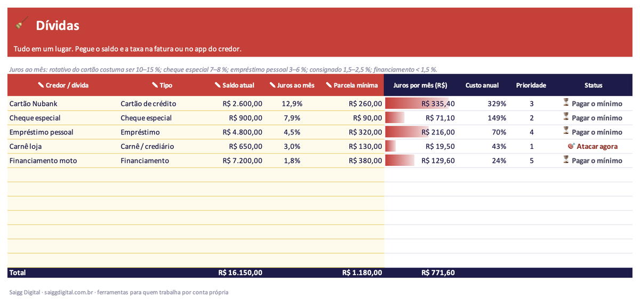640x303 pixels.
Task: Select the 24% annual cost cell
Action: pos(482,161)
